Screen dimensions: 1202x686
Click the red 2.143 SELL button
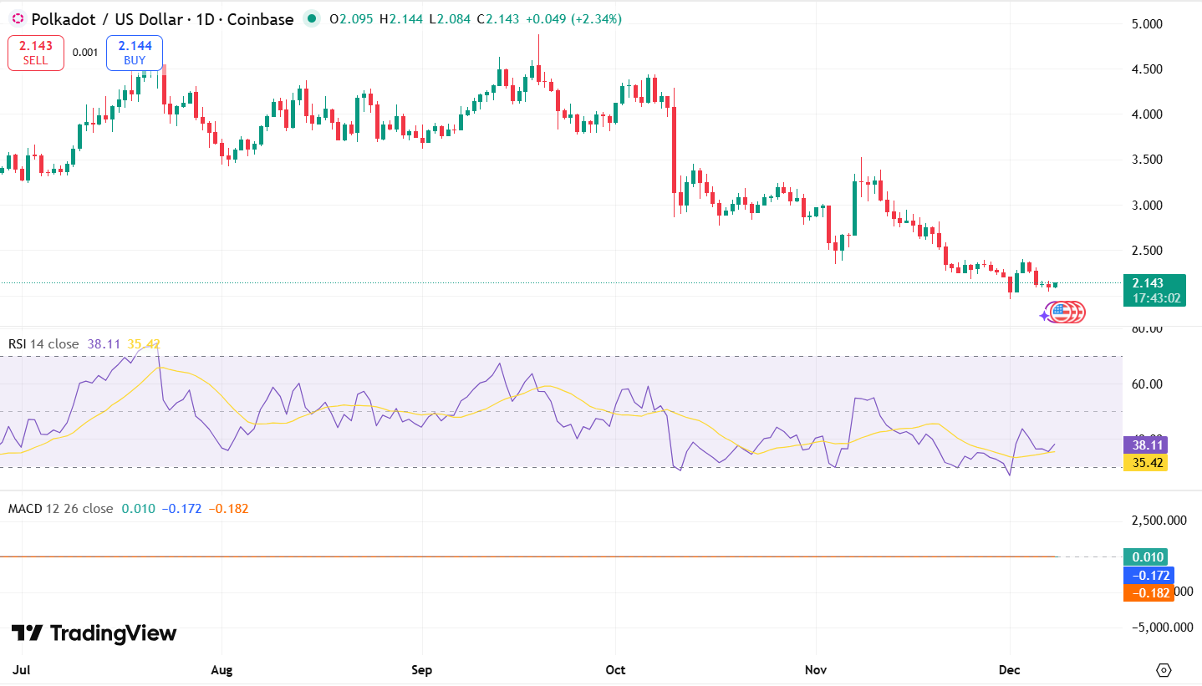(36, 53)
